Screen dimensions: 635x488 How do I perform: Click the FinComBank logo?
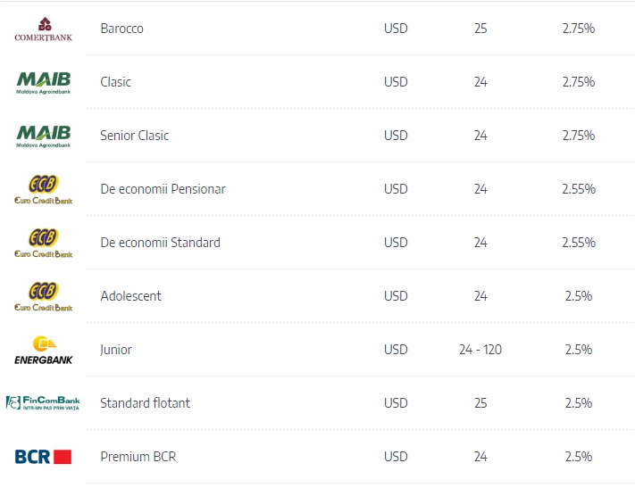coord(43,403)
